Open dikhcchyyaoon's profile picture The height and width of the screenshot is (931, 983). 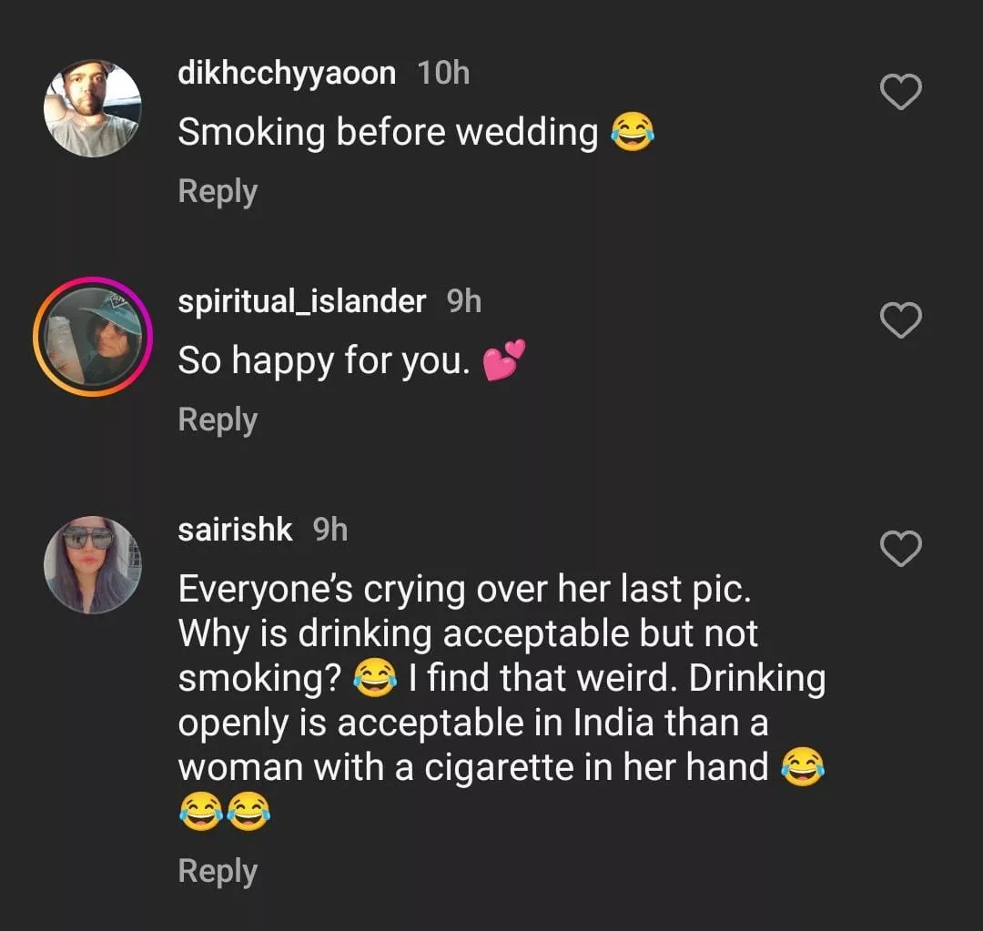[x=93, y=108]
